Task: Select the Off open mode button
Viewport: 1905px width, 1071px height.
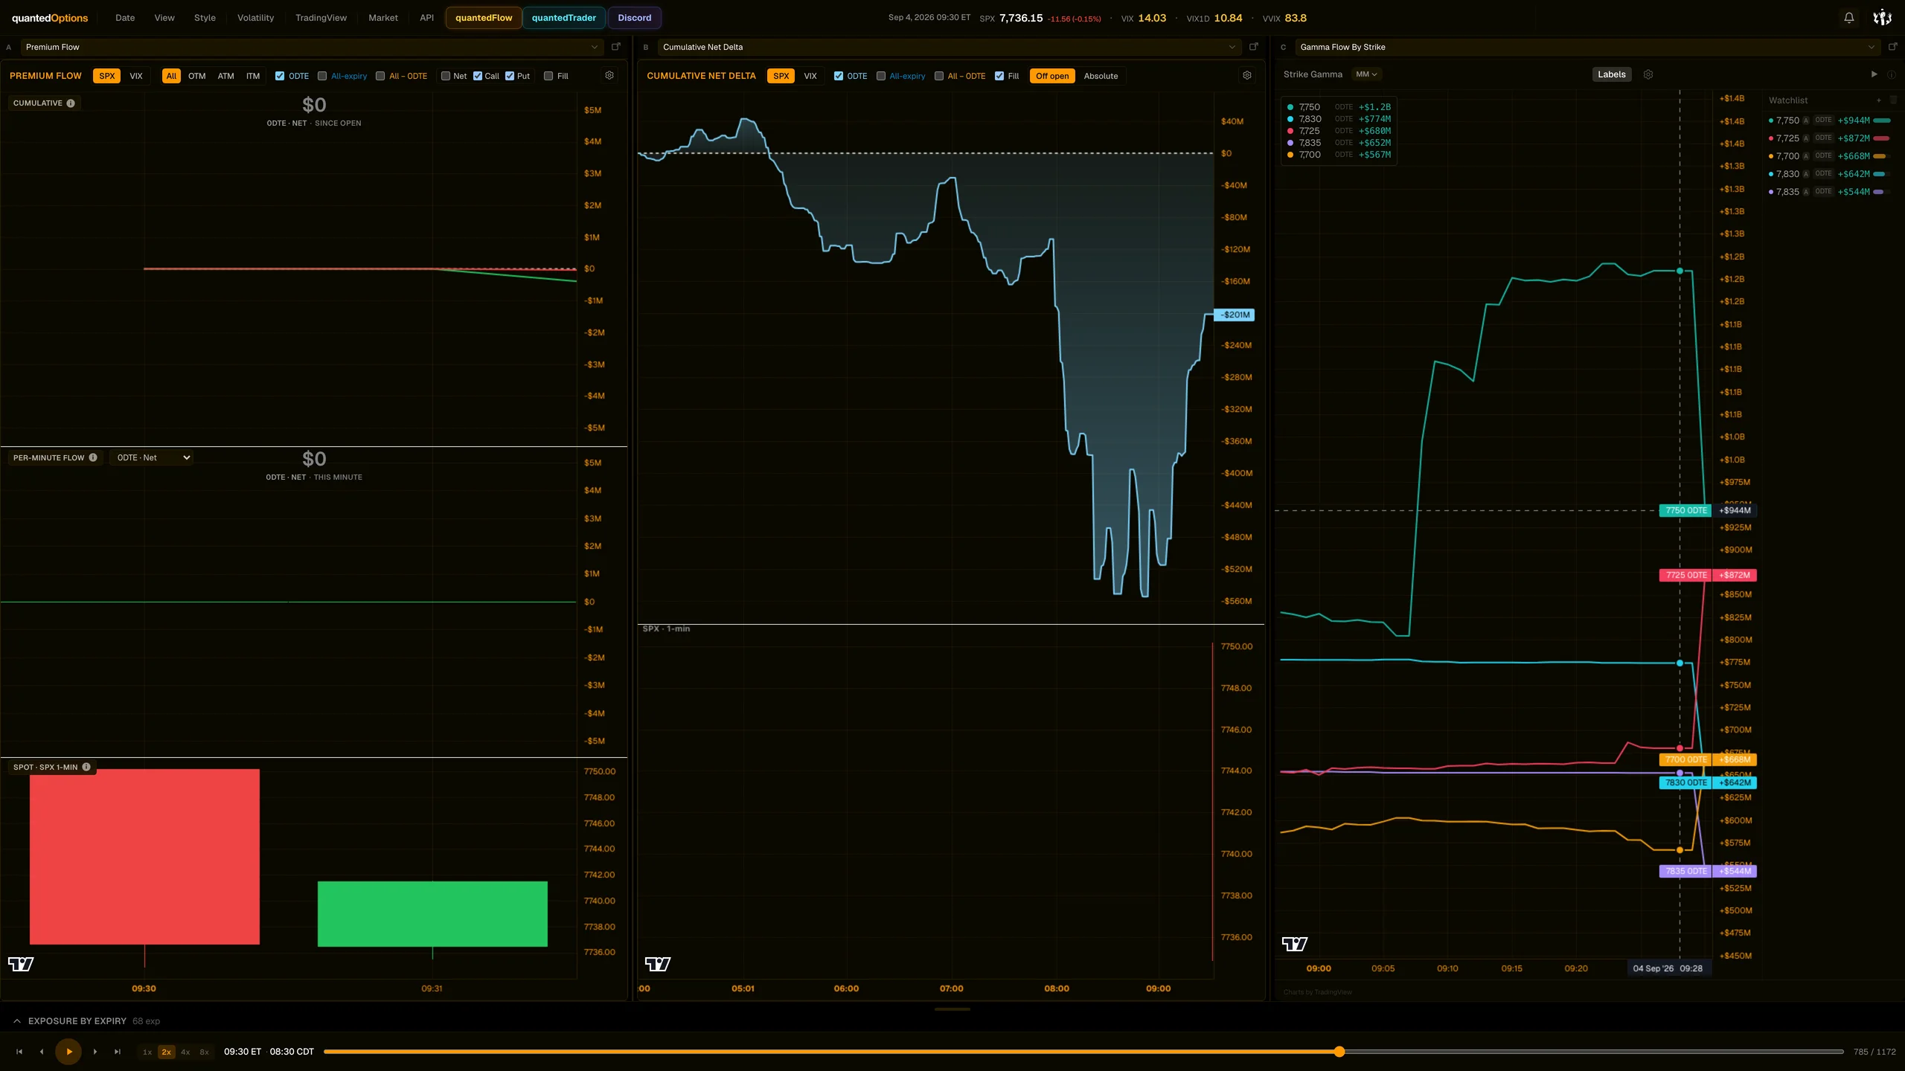Action: (1051, 76)
